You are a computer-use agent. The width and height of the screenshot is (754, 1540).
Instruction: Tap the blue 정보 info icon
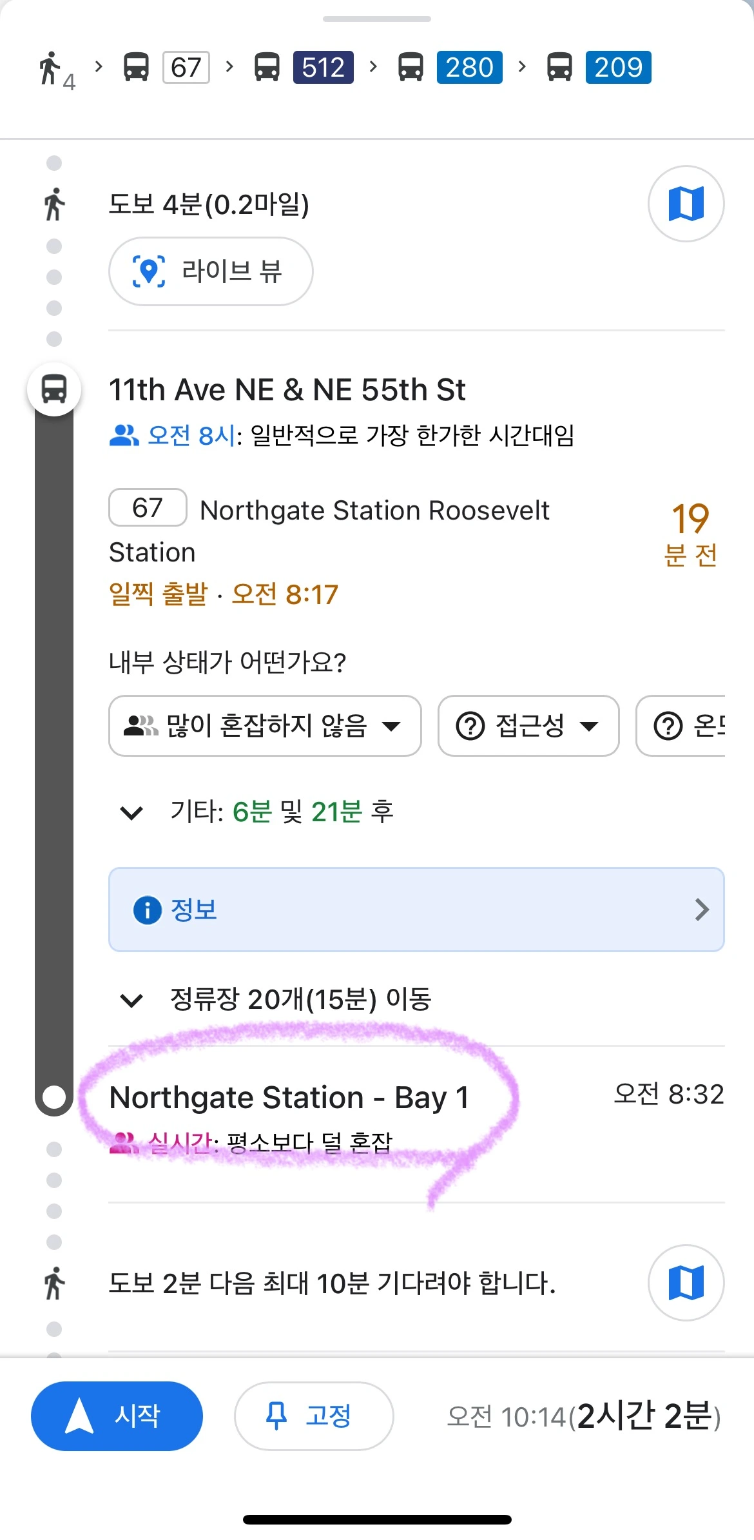click(147, 910)
